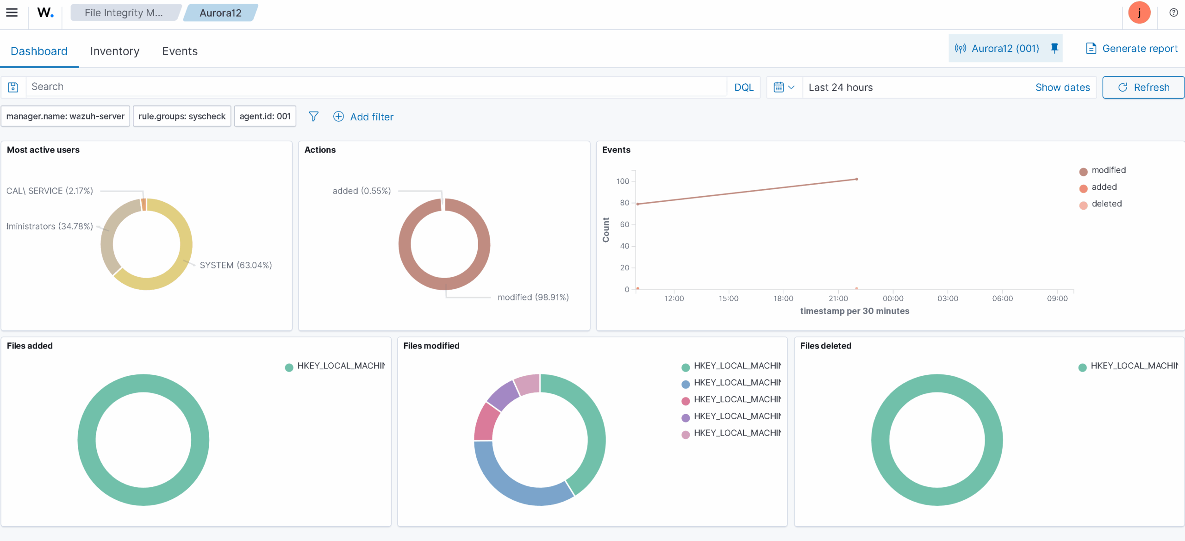Click the blue HKEY legend swatch in Files modified

pyautogui.click(x=686, y=384)
